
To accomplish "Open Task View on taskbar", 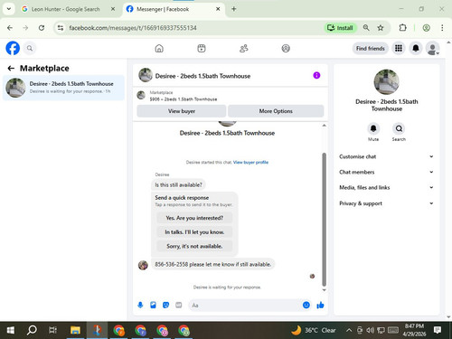I will pos(52,330).
